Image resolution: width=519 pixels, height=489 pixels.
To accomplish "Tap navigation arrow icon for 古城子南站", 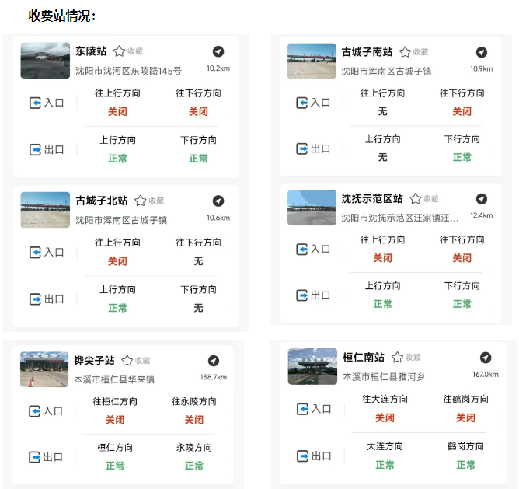I will click(482, 52).
